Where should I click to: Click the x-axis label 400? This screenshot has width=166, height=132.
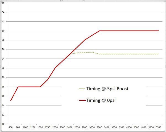point(10,127)
